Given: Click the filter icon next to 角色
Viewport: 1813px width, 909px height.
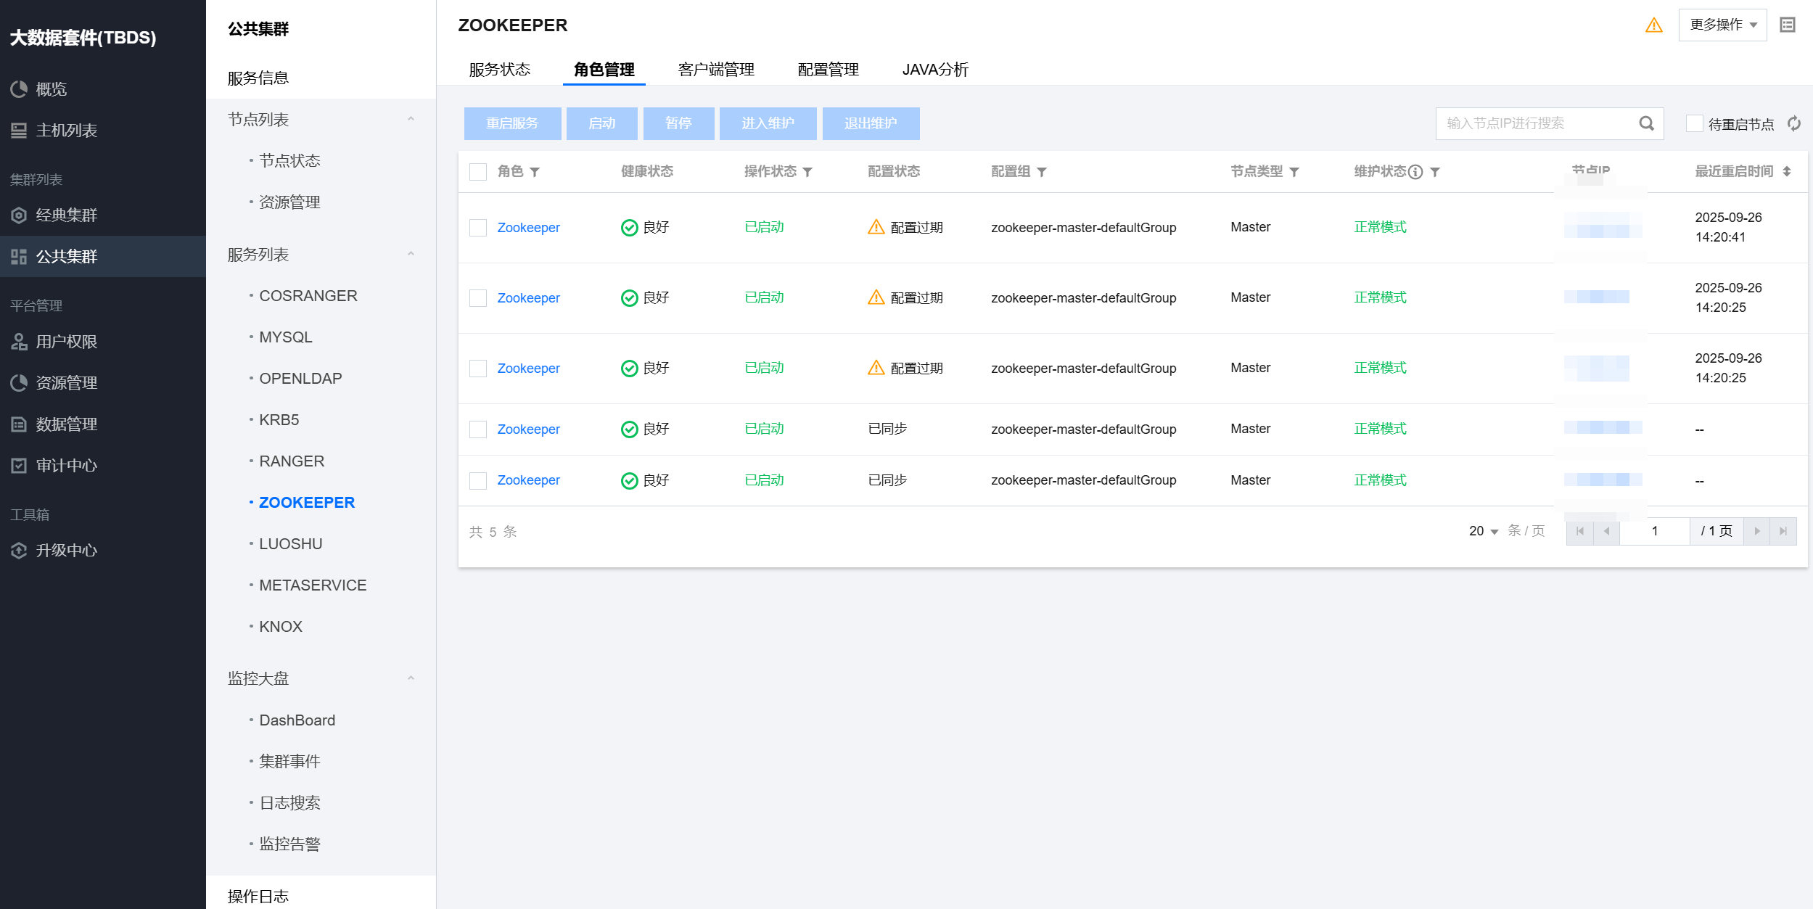Looking at the screenshot, I should [535, 172].
